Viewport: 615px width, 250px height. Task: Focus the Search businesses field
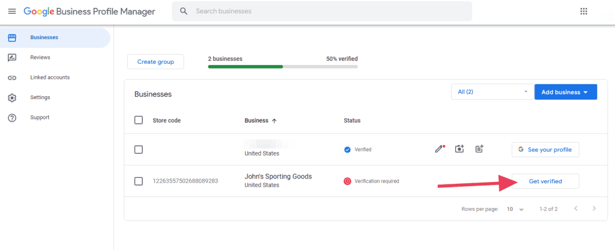tap(322, 11)
